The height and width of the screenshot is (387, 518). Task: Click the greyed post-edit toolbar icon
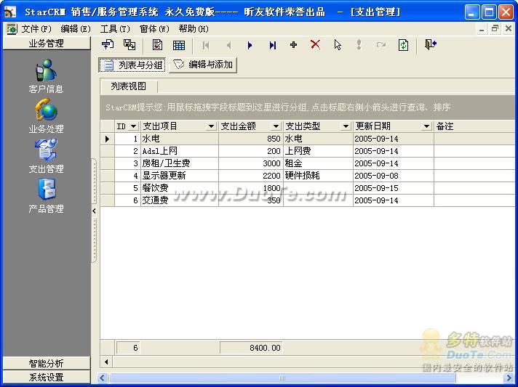coord(359,44)
